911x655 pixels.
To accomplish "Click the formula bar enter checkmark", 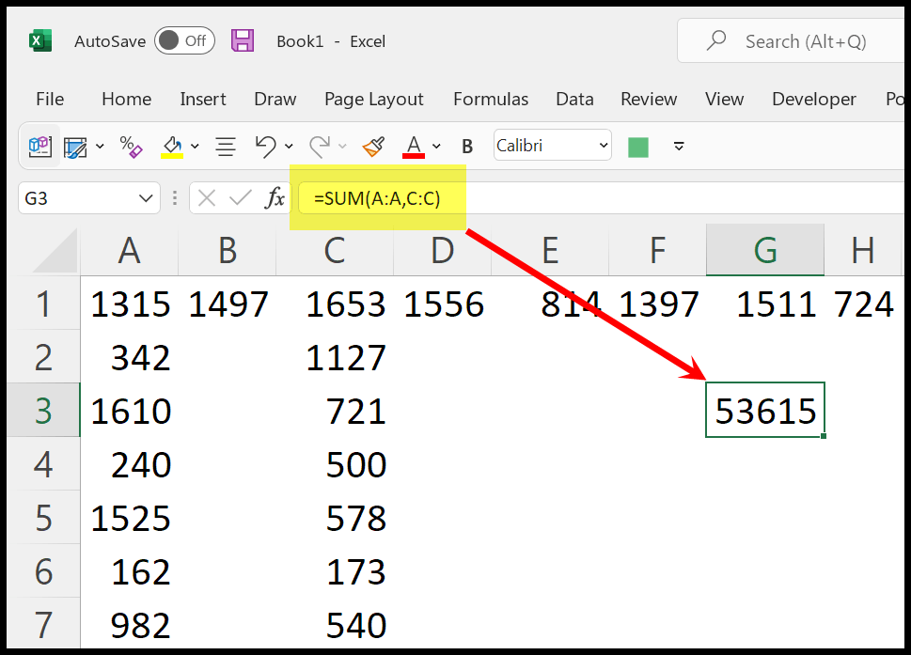I will (x=240, y=198).
